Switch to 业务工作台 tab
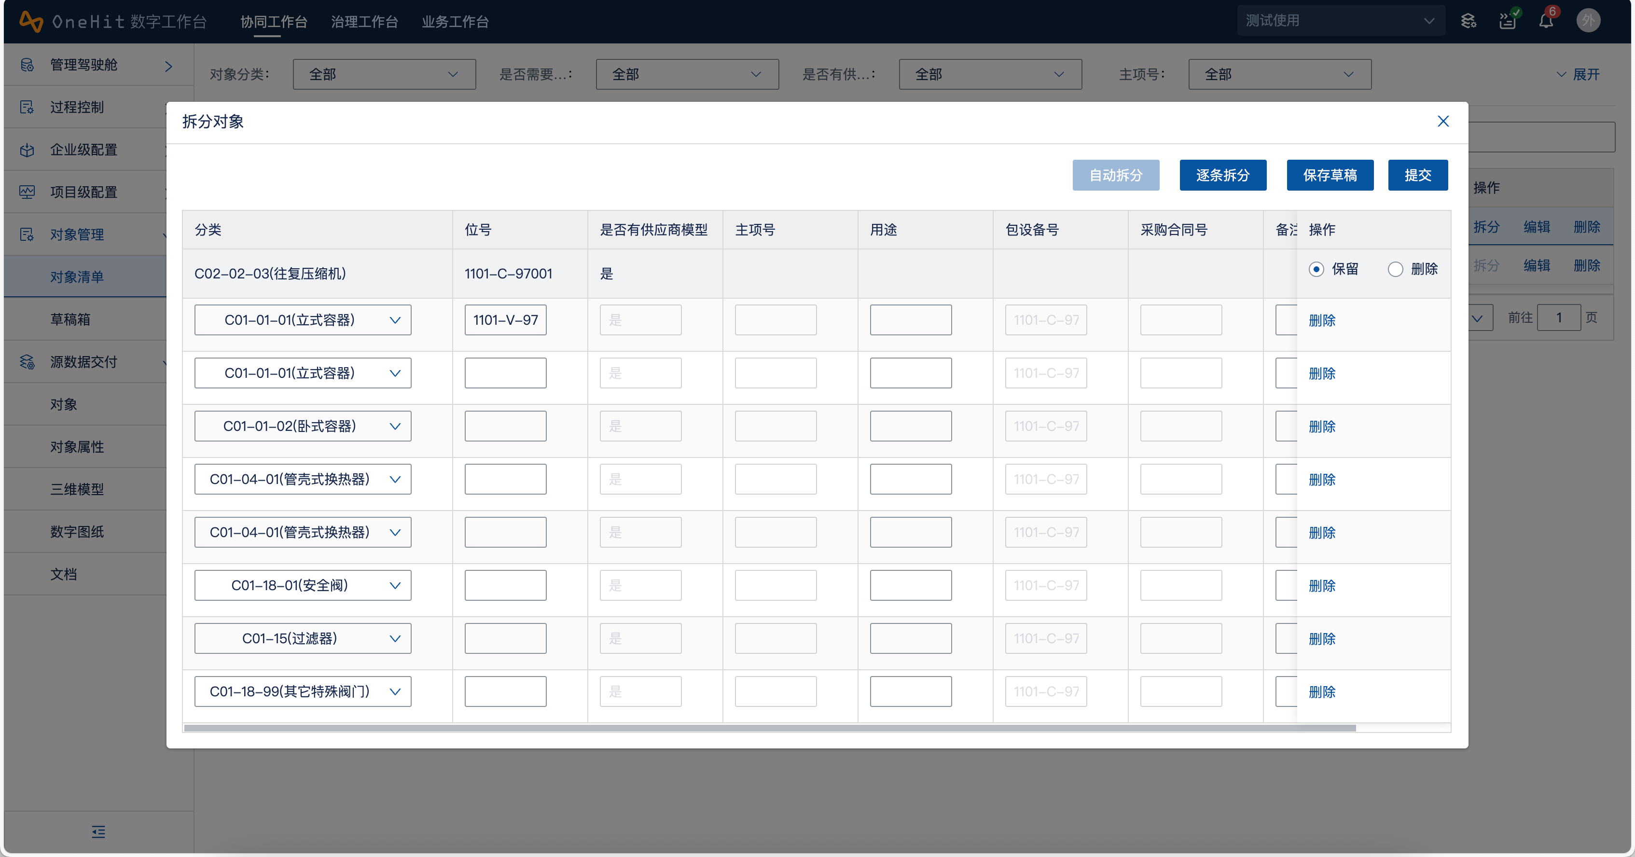This screenshot has height=857, width=1635. (x=455, y=22)
